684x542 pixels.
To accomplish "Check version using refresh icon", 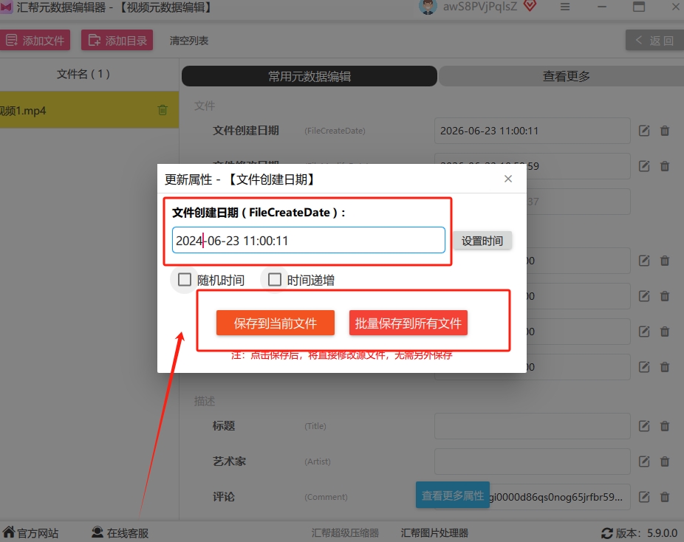I will (606, 533).
